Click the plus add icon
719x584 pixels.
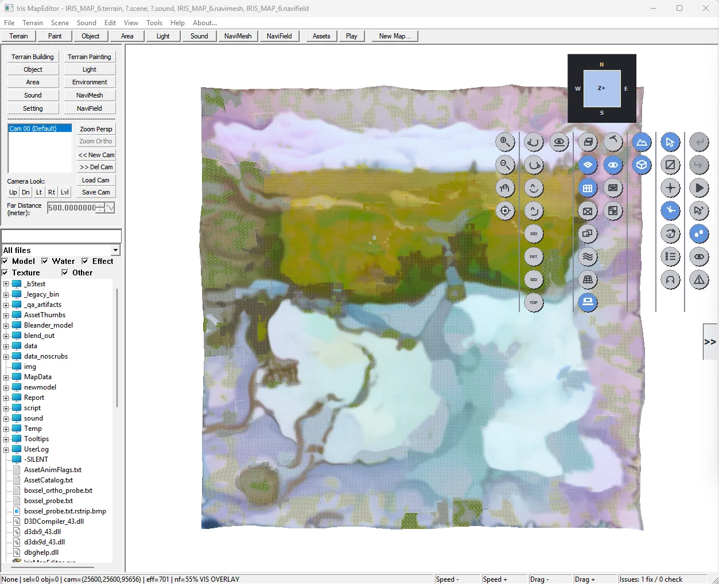click(670, 188)
